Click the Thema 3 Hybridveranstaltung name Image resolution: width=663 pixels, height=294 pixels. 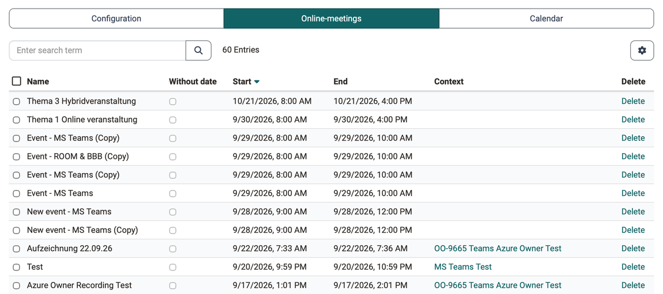pos(82,101)
